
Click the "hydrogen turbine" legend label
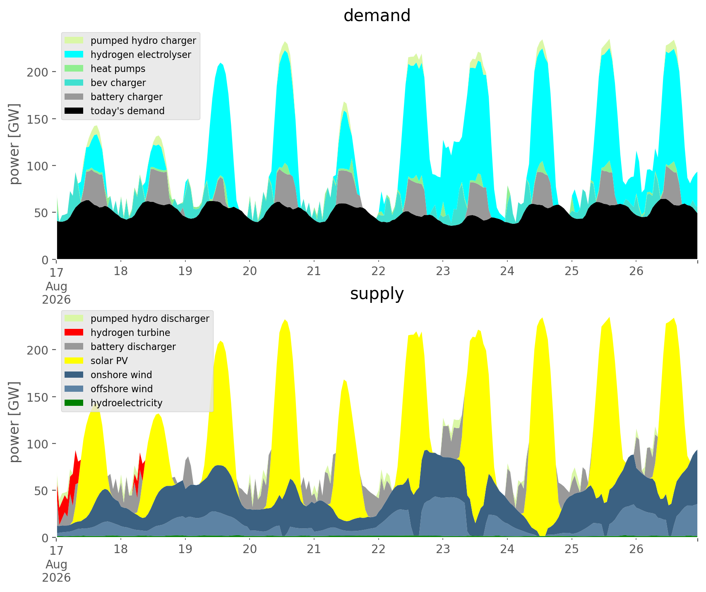pos(130,333)
